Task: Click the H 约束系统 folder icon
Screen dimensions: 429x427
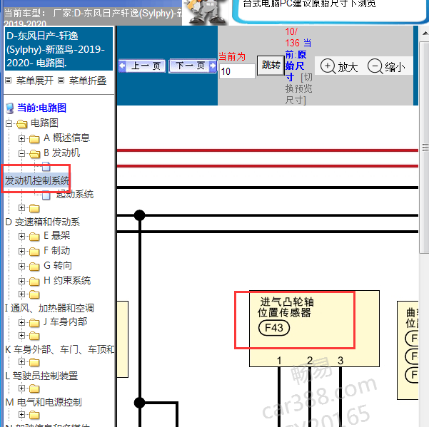Action: 34,281
